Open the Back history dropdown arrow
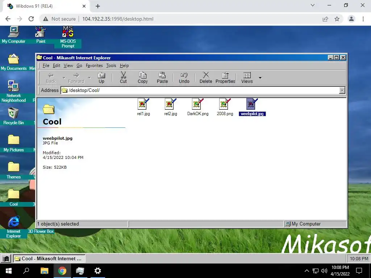Image resolution: width=371 pixels, height=278 pixels. [x=64, y=78]
